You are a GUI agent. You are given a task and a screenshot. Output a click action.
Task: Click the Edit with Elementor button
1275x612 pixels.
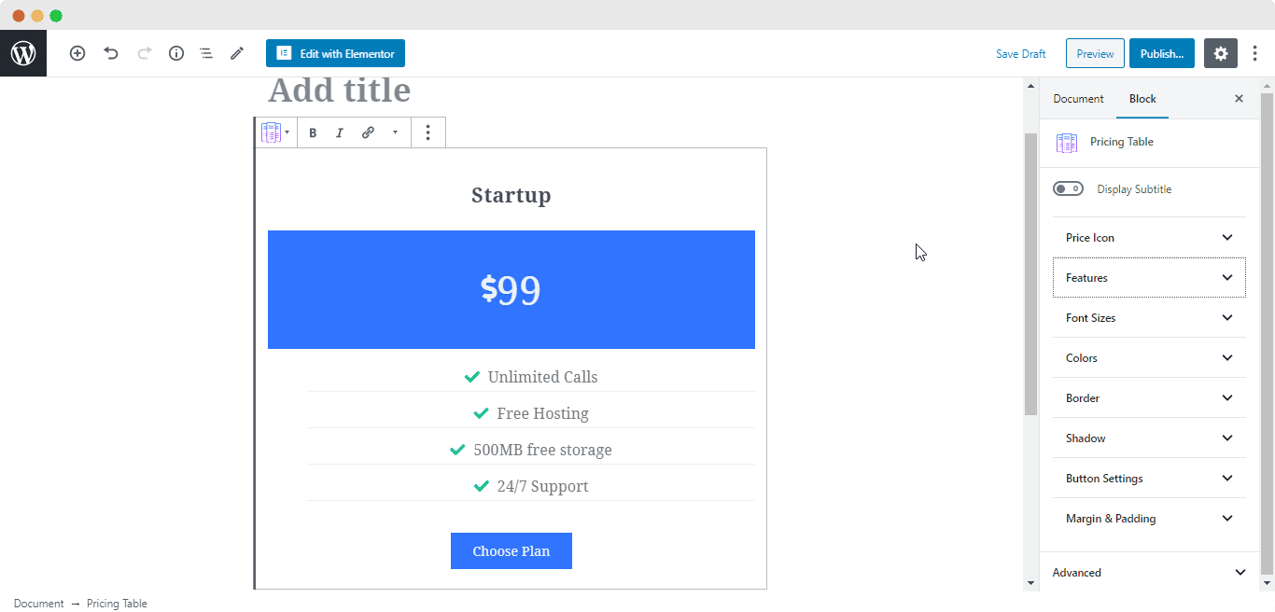tap(335, 53)
